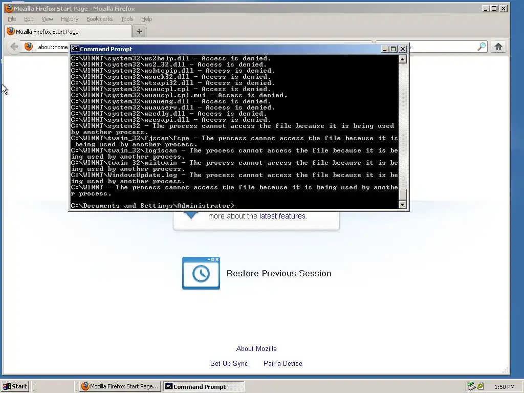Click the Firefox logo in window title bar
Image resolution: width=524 pixels, height=393 pixels.
[9, 8]
